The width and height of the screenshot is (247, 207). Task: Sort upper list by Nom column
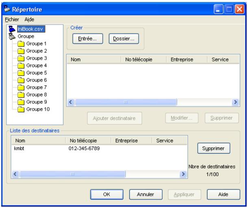tap(94, 59)
